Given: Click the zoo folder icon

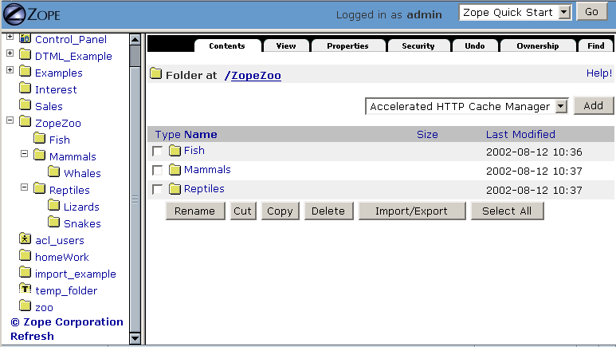Looking at the screenshot, I should click(26, 306).
